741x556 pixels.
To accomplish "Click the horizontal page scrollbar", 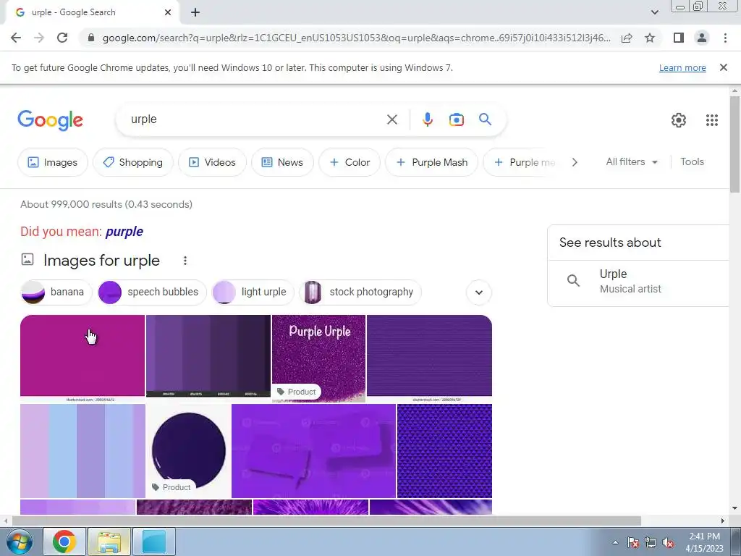I will [x=326, y=521].
